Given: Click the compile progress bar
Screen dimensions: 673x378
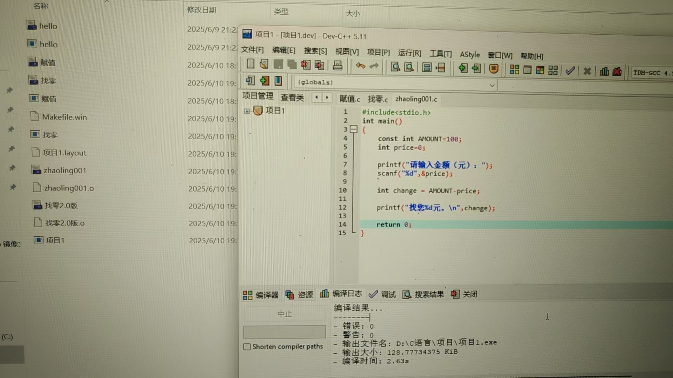Looking at the screenshot, I should pos(284,331).
